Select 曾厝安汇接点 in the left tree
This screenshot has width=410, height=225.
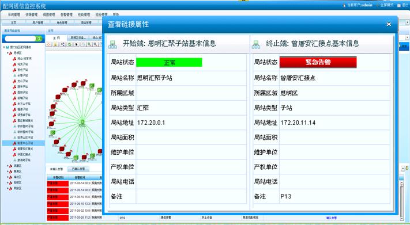point(25,149)
